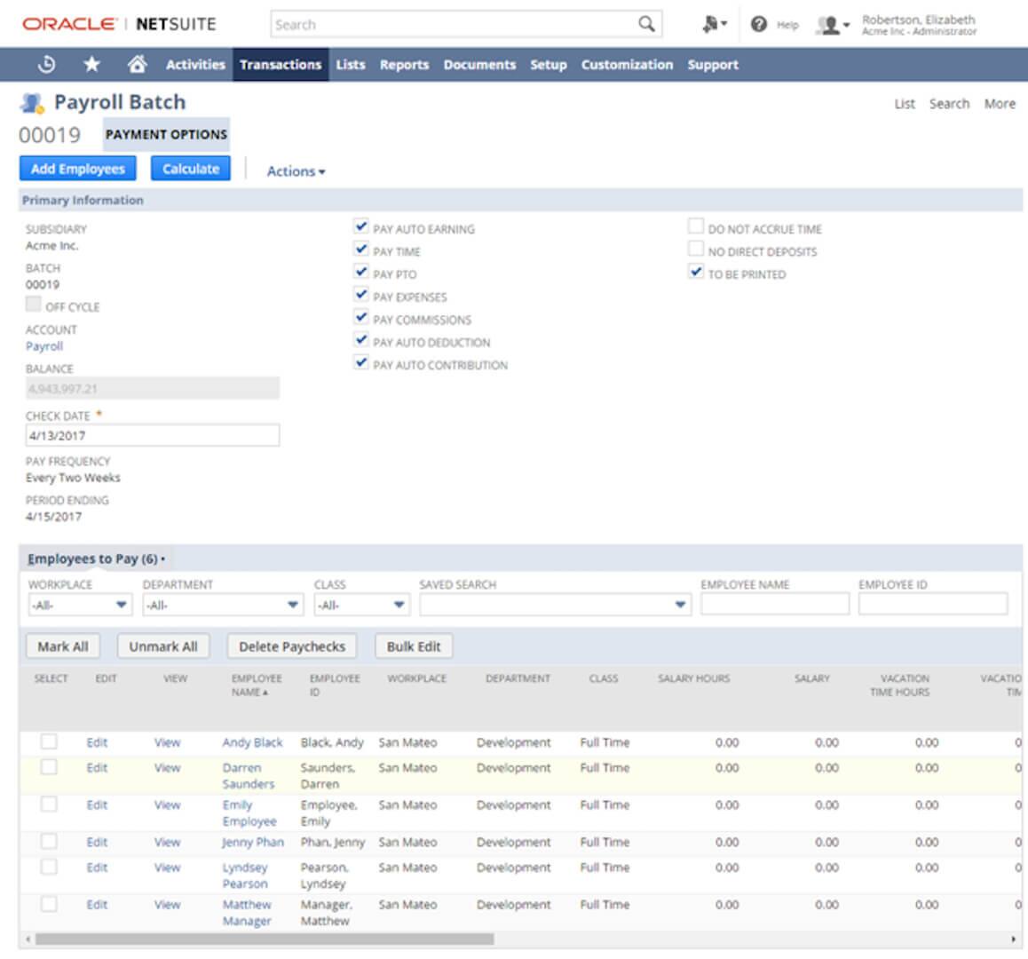Image resolution: width=1028 pixels, height=959 pixels.
Task: Open the Lyndsey Pearson employee link
Action: [x=245, y=876]
